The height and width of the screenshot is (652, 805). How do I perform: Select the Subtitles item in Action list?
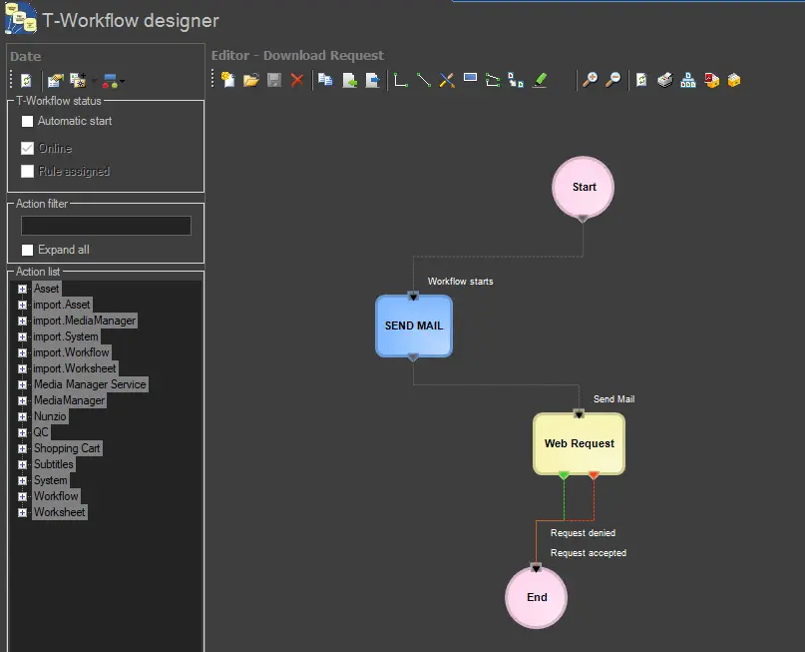(x=54, y=464)
